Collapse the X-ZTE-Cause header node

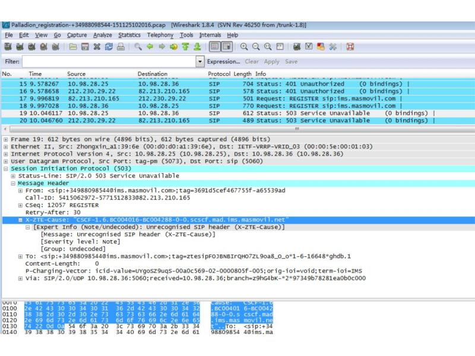[21, 220]
